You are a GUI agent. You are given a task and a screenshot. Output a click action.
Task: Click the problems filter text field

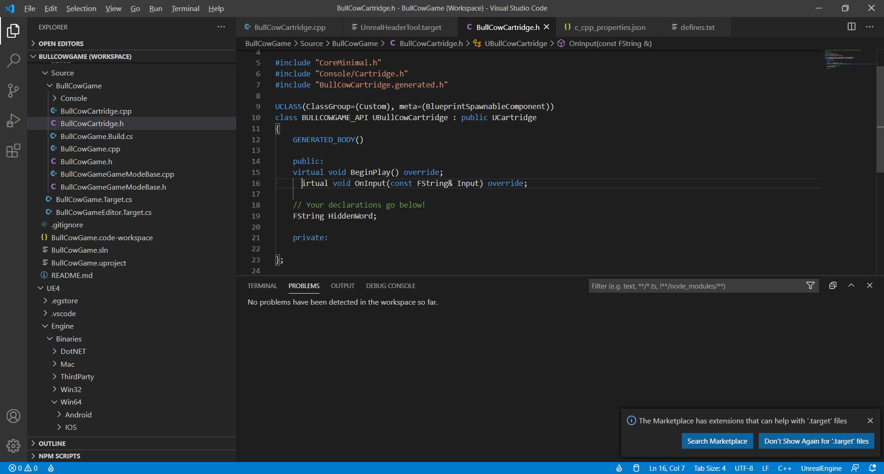click(x=695, y=286)
